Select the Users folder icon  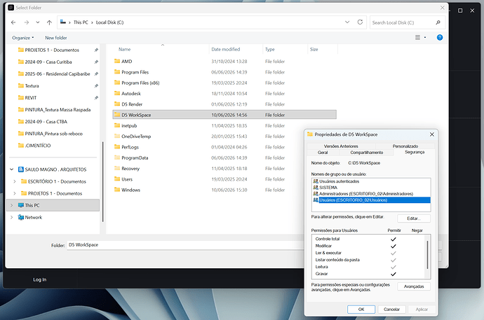pyautogui.click(x=117, y=179)
